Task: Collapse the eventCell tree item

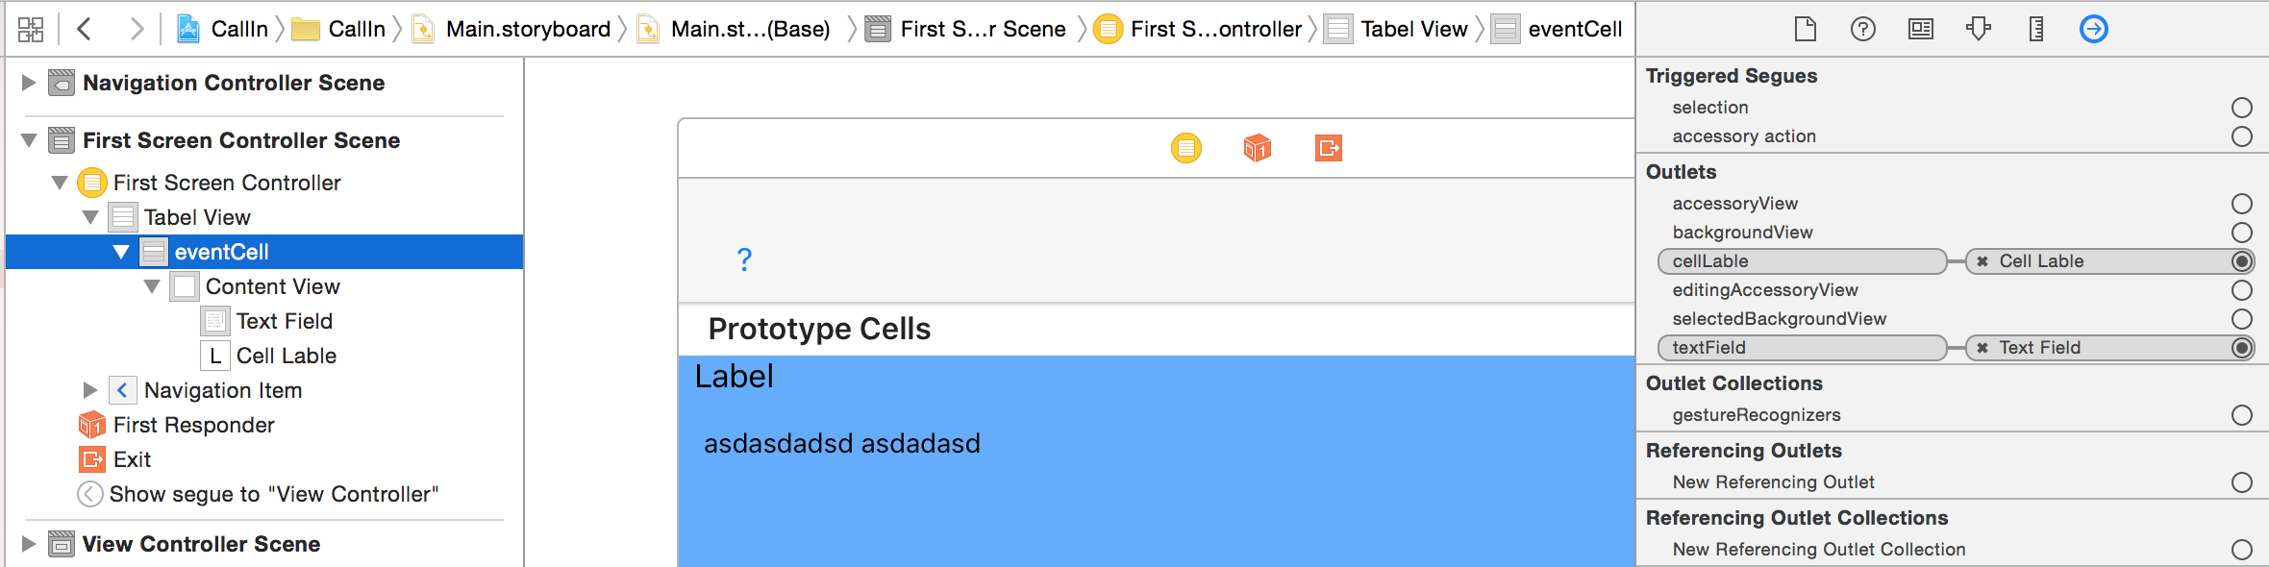Action: coord(121,252)
